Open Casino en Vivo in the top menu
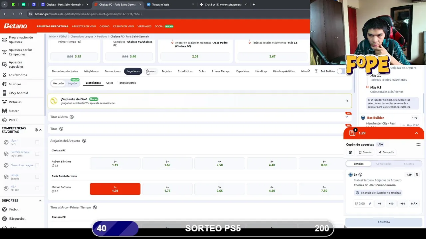 [123, 26]
